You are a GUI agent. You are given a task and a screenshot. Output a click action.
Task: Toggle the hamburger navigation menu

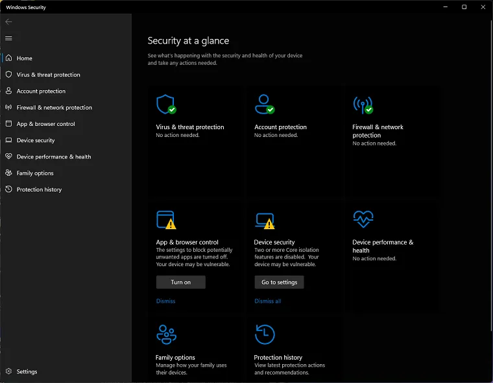point(8,38)
